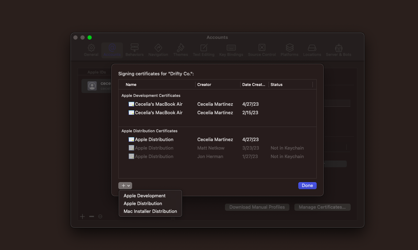
Task: Click Apple Development Certificates group header
Action: click(151, 95)
